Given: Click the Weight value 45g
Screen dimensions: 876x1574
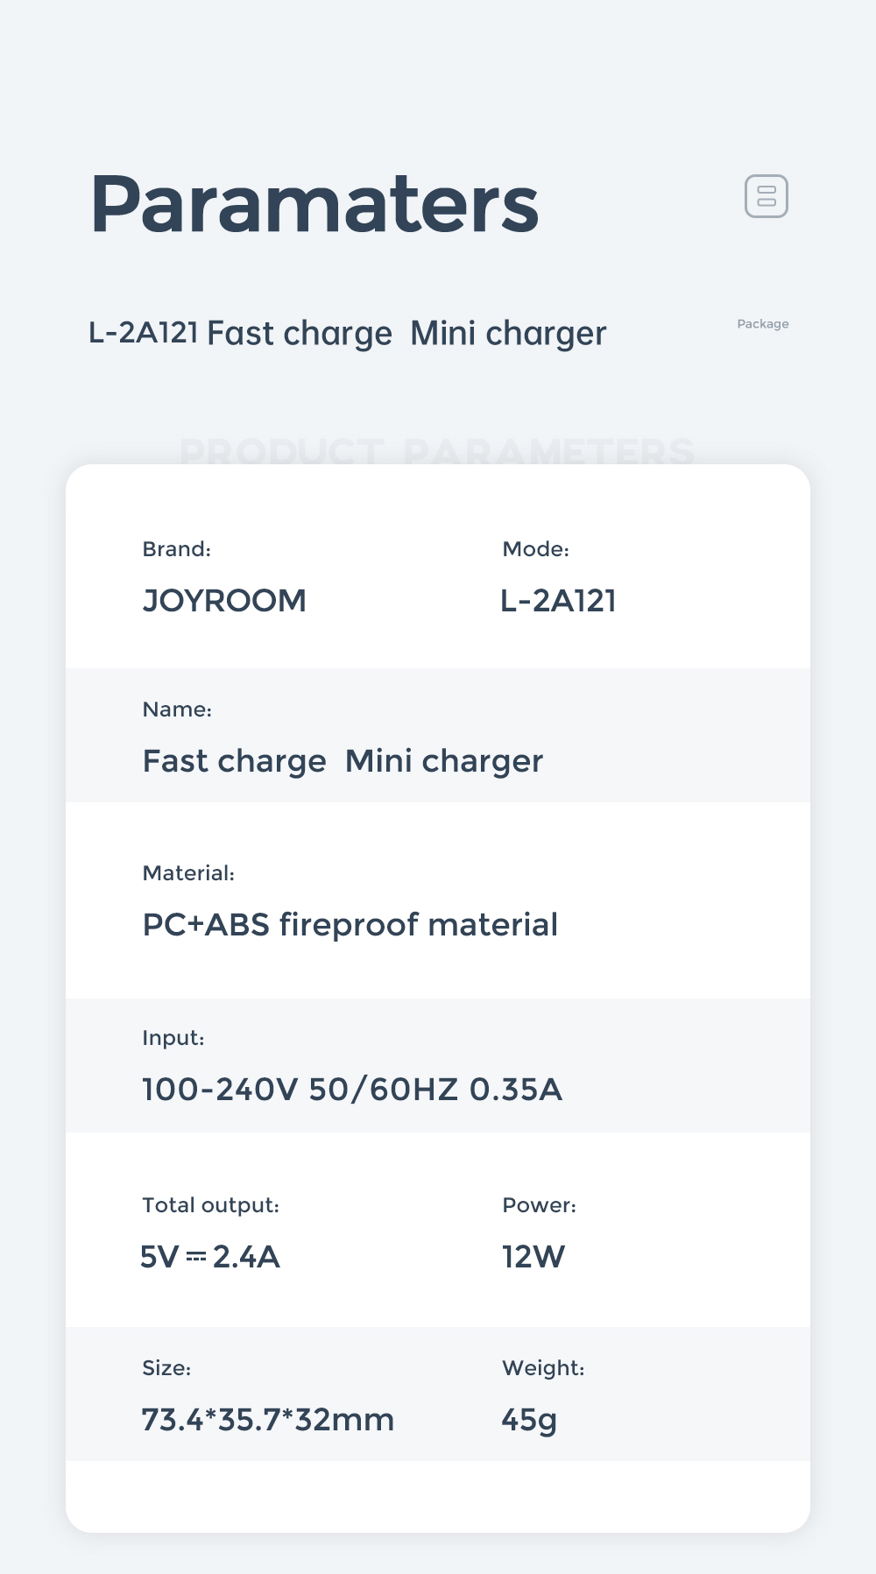Looking at the screenshot, I should pyautogui.click(x=529, y=1421).
